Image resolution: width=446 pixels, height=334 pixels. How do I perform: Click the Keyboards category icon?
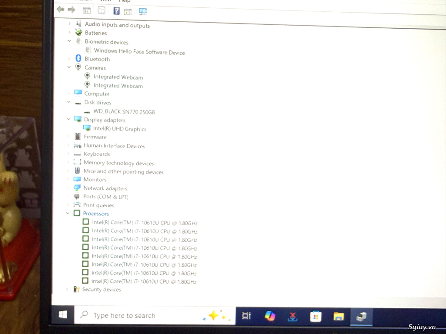tap(78, 154)
